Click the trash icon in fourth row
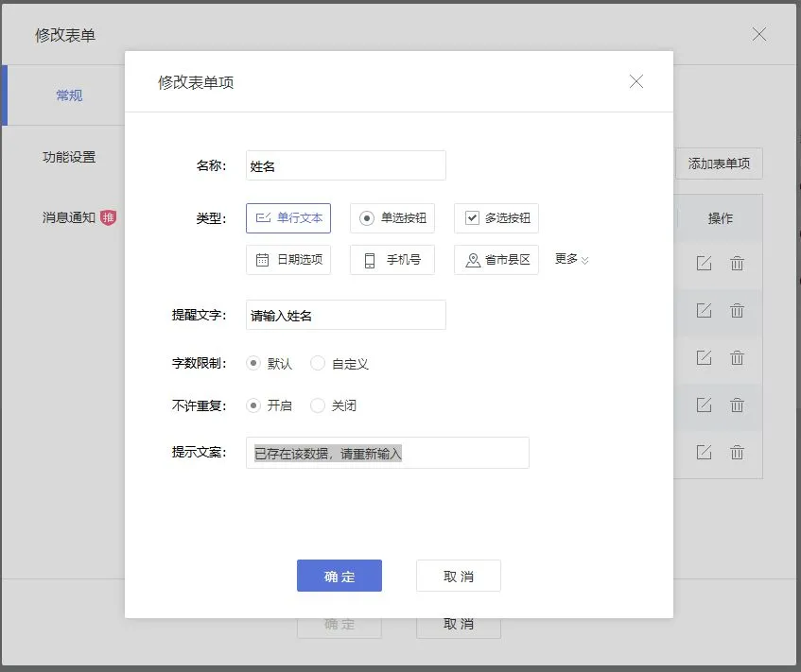The image size is (801, 672). (737, 405)
